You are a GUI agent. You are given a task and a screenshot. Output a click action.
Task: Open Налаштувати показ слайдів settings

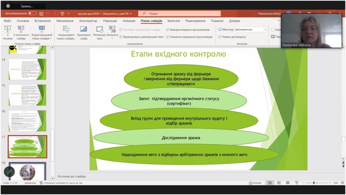[x=66, y=33]
